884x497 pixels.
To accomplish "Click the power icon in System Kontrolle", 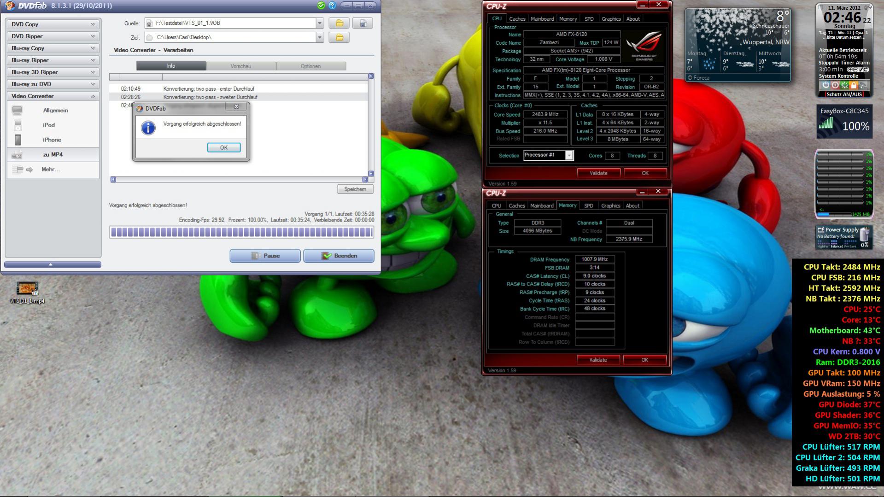I will pos(825,85).
